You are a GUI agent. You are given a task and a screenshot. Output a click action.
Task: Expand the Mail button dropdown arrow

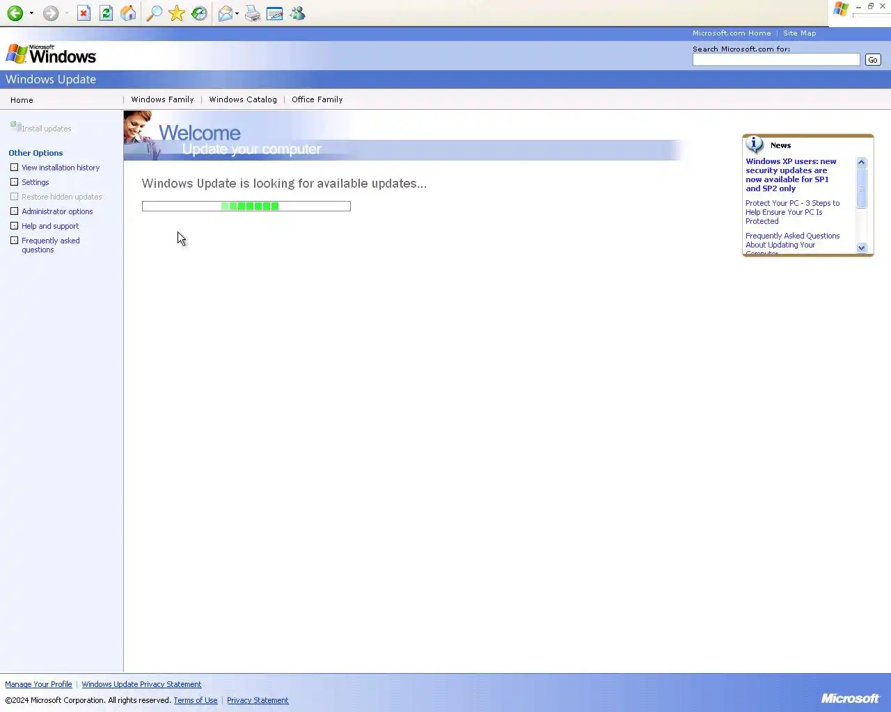pyautogui.click(x=237, y=13)
